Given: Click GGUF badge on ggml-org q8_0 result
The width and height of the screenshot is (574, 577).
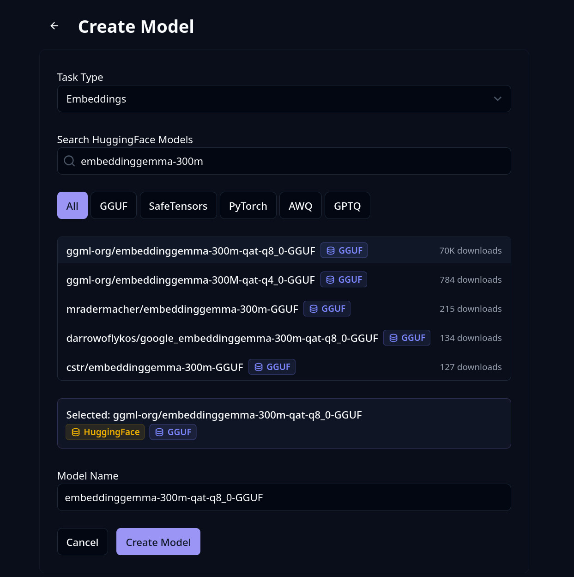Looking at the screenshot, I should (x=344, y=250).
